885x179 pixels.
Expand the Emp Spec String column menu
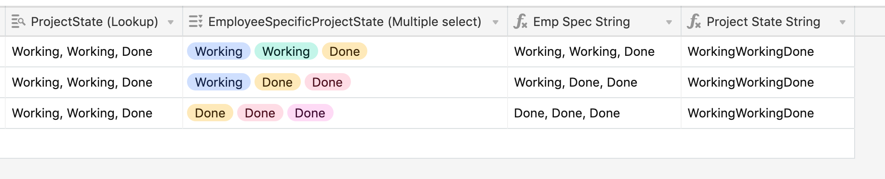coord(669,22)
